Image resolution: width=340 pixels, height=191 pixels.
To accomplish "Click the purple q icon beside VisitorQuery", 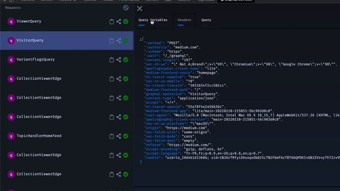I will pos(11,40).
